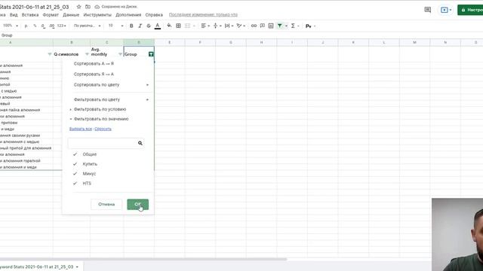The width and height of the screenshot is (483, 271).
Task: Click the currency format р. button
Action: (x=26, y=26)
